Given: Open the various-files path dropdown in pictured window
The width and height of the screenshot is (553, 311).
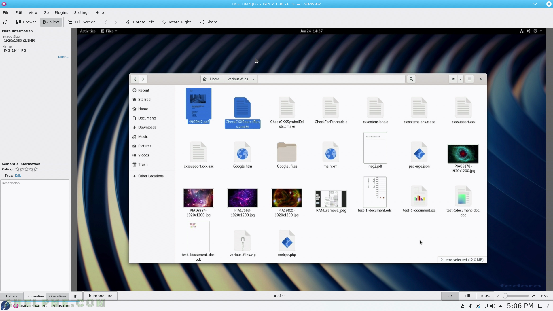Looking at the screenshot, I should tap(241, 79).
